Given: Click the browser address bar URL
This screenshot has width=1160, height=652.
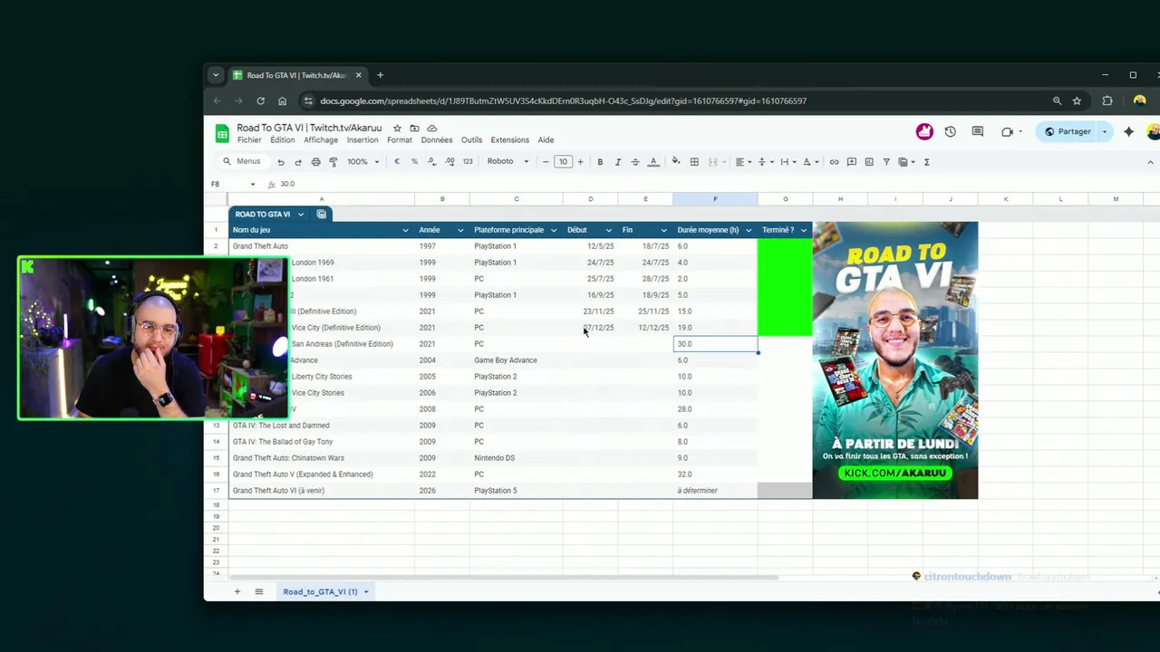Looking at the screenshot, I should tap(563, 101).
